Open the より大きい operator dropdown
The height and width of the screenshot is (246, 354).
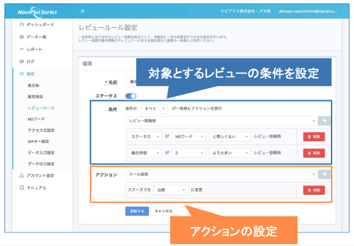230,153
